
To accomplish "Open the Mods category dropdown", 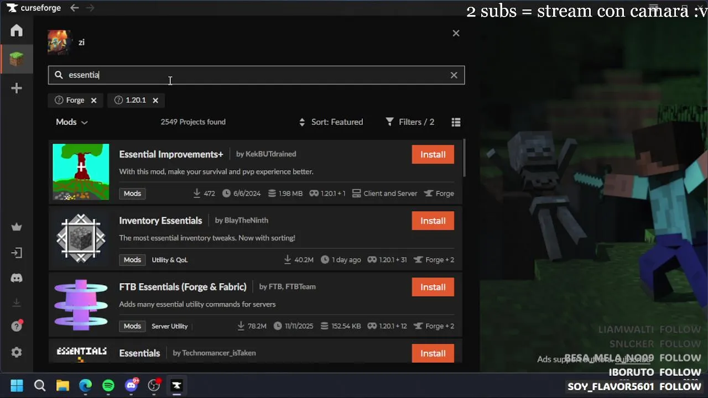I will [71, 122].
